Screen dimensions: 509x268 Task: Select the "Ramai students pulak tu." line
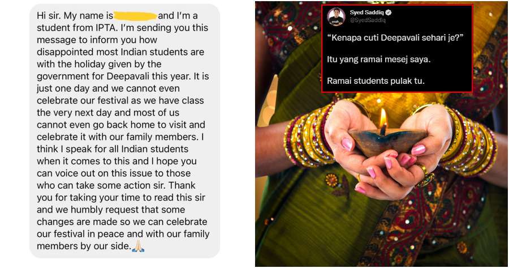(x=376, y=80)
